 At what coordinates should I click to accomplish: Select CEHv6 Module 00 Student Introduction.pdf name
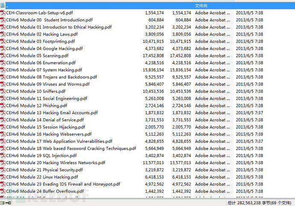coord(49,20)
